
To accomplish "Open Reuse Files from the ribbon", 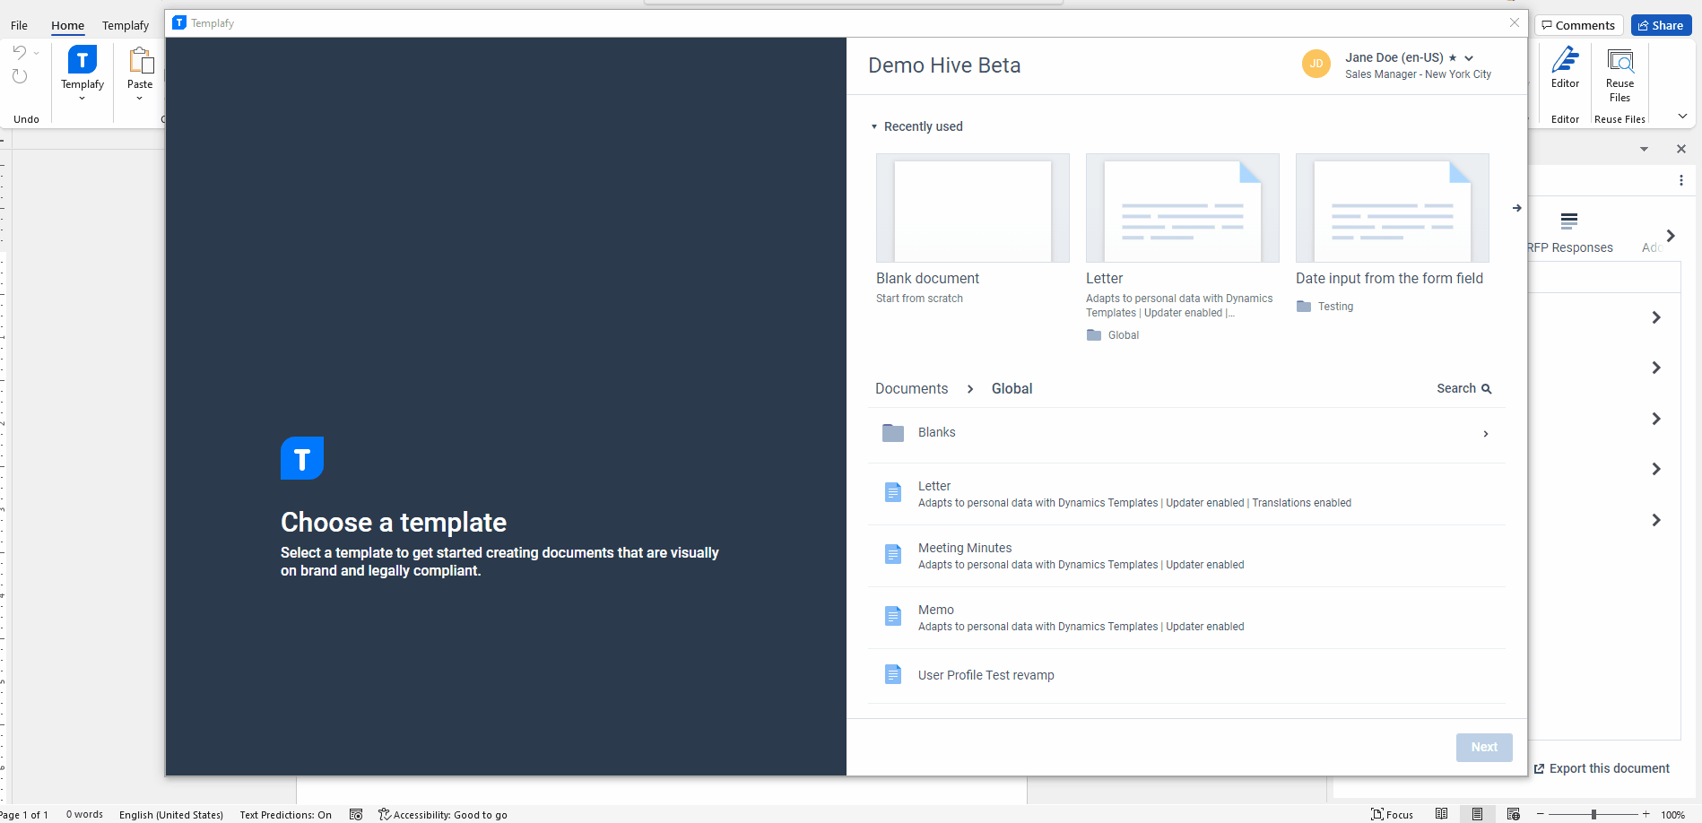I will tap(1620, 72).
